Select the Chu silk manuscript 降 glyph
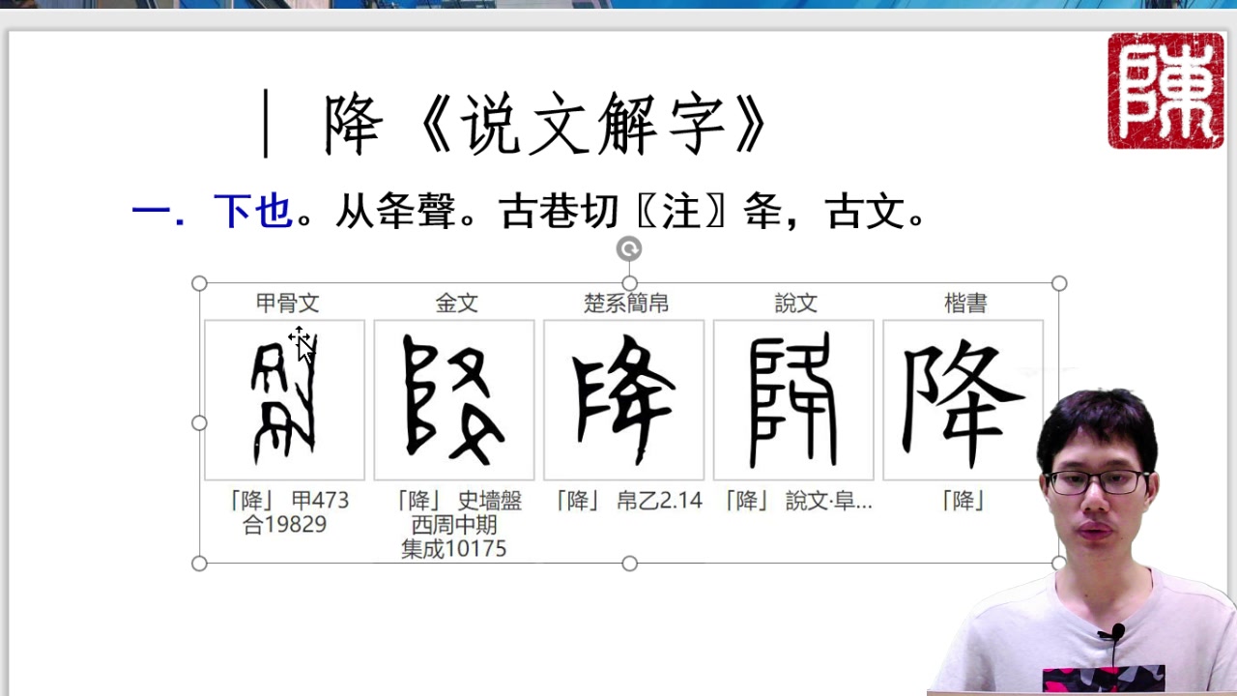1237x696 pixels. (x=624, y=400)
